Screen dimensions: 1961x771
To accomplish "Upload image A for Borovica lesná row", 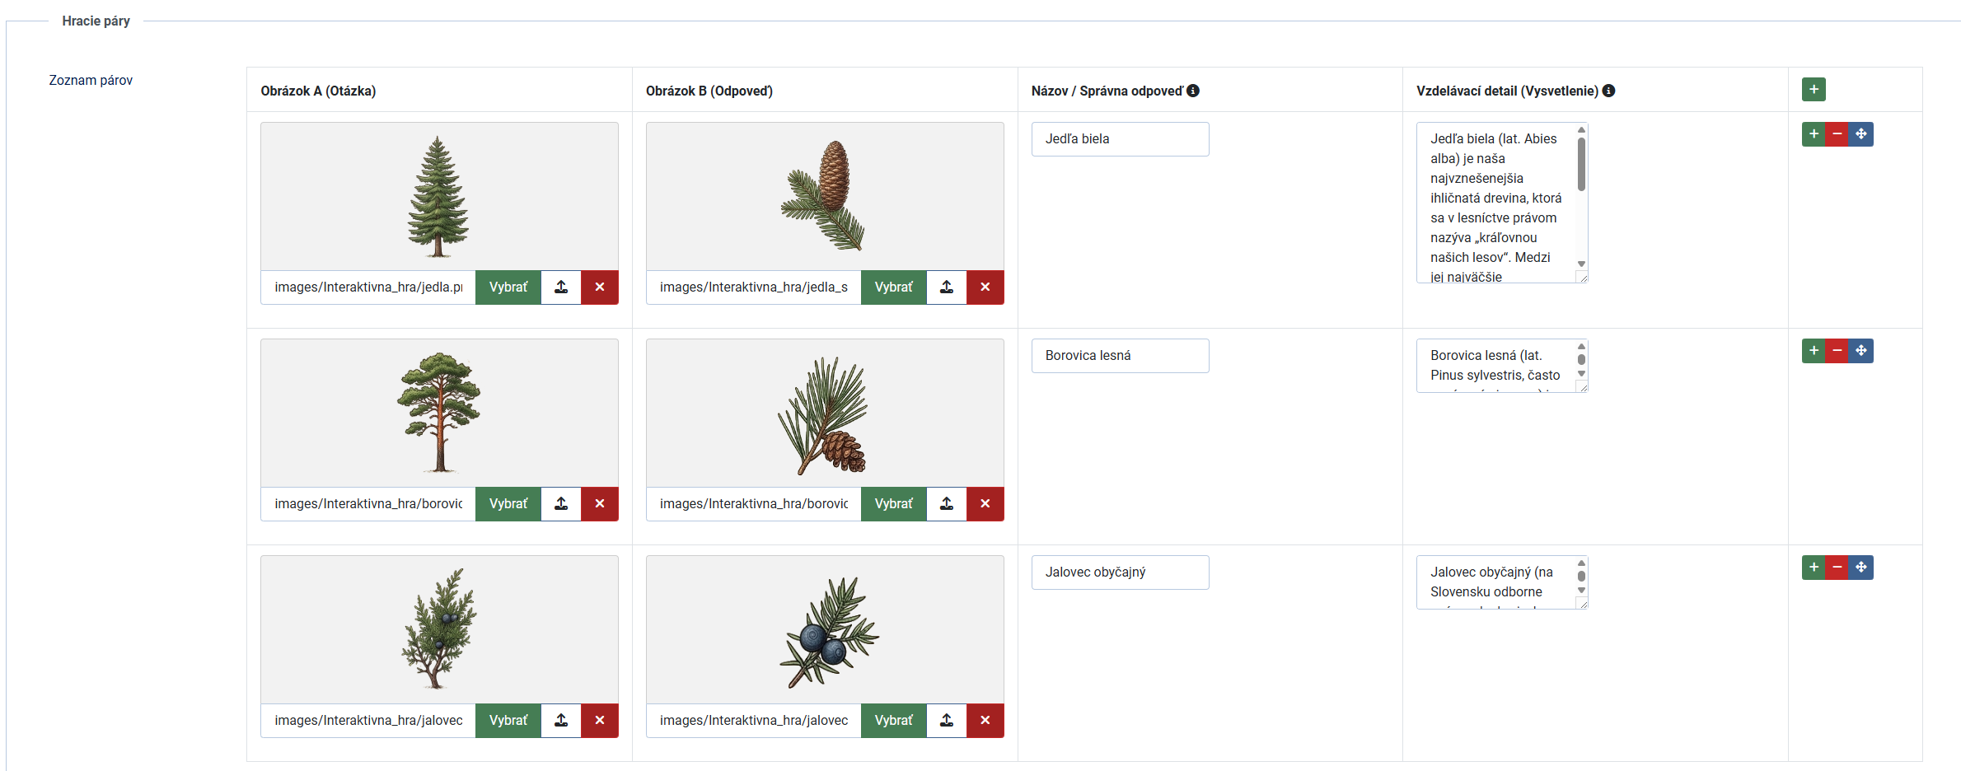I will point(561,504).
